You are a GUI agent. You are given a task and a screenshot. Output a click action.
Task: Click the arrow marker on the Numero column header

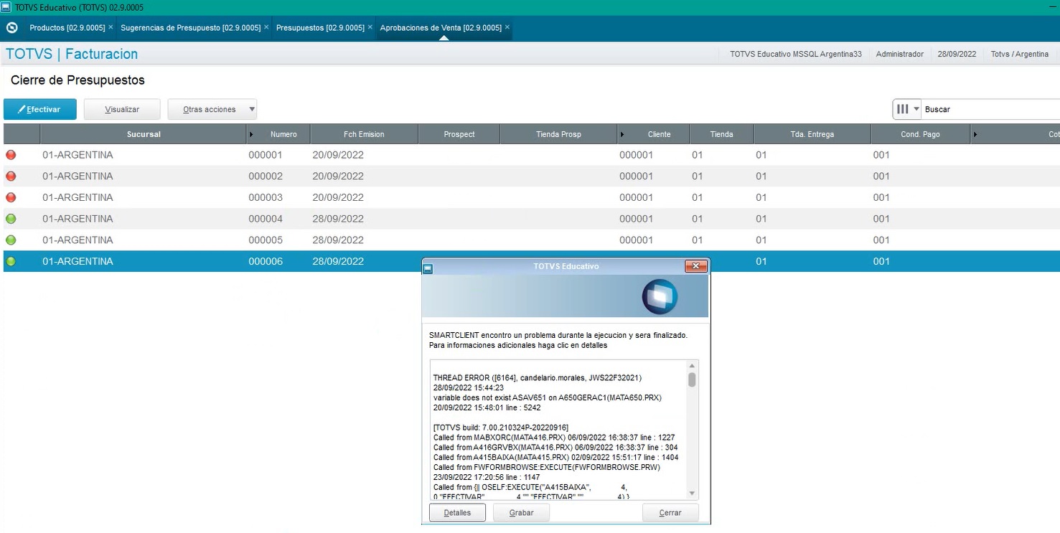point(251,134)
